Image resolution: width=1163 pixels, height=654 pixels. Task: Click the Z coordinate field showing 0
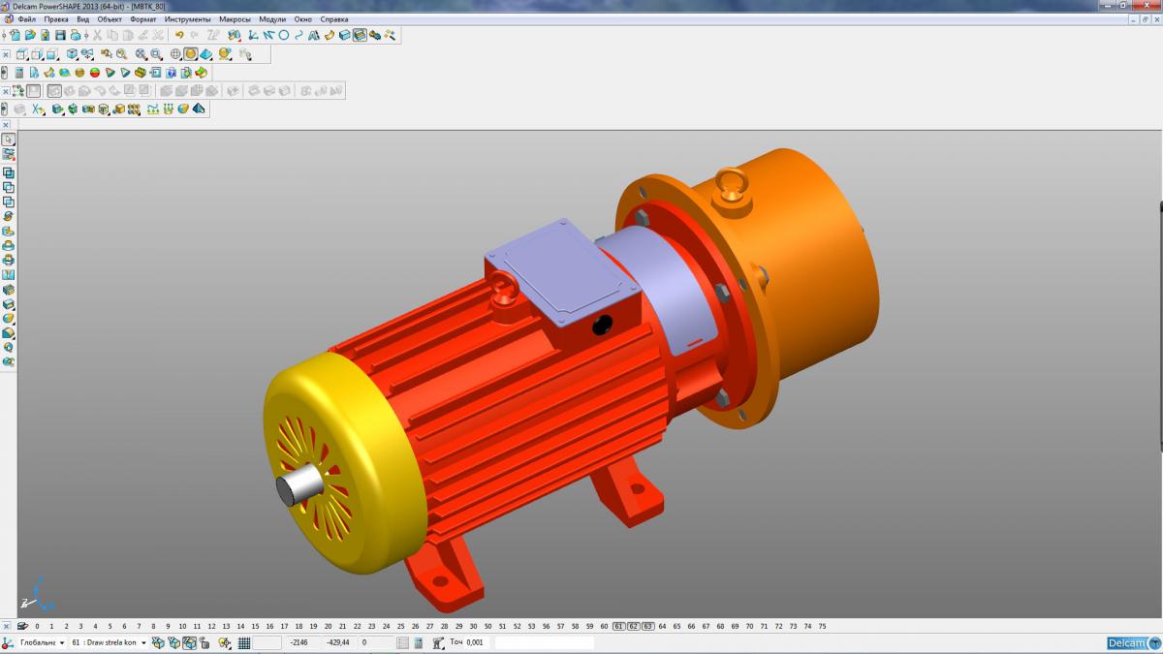click(375, 642)
